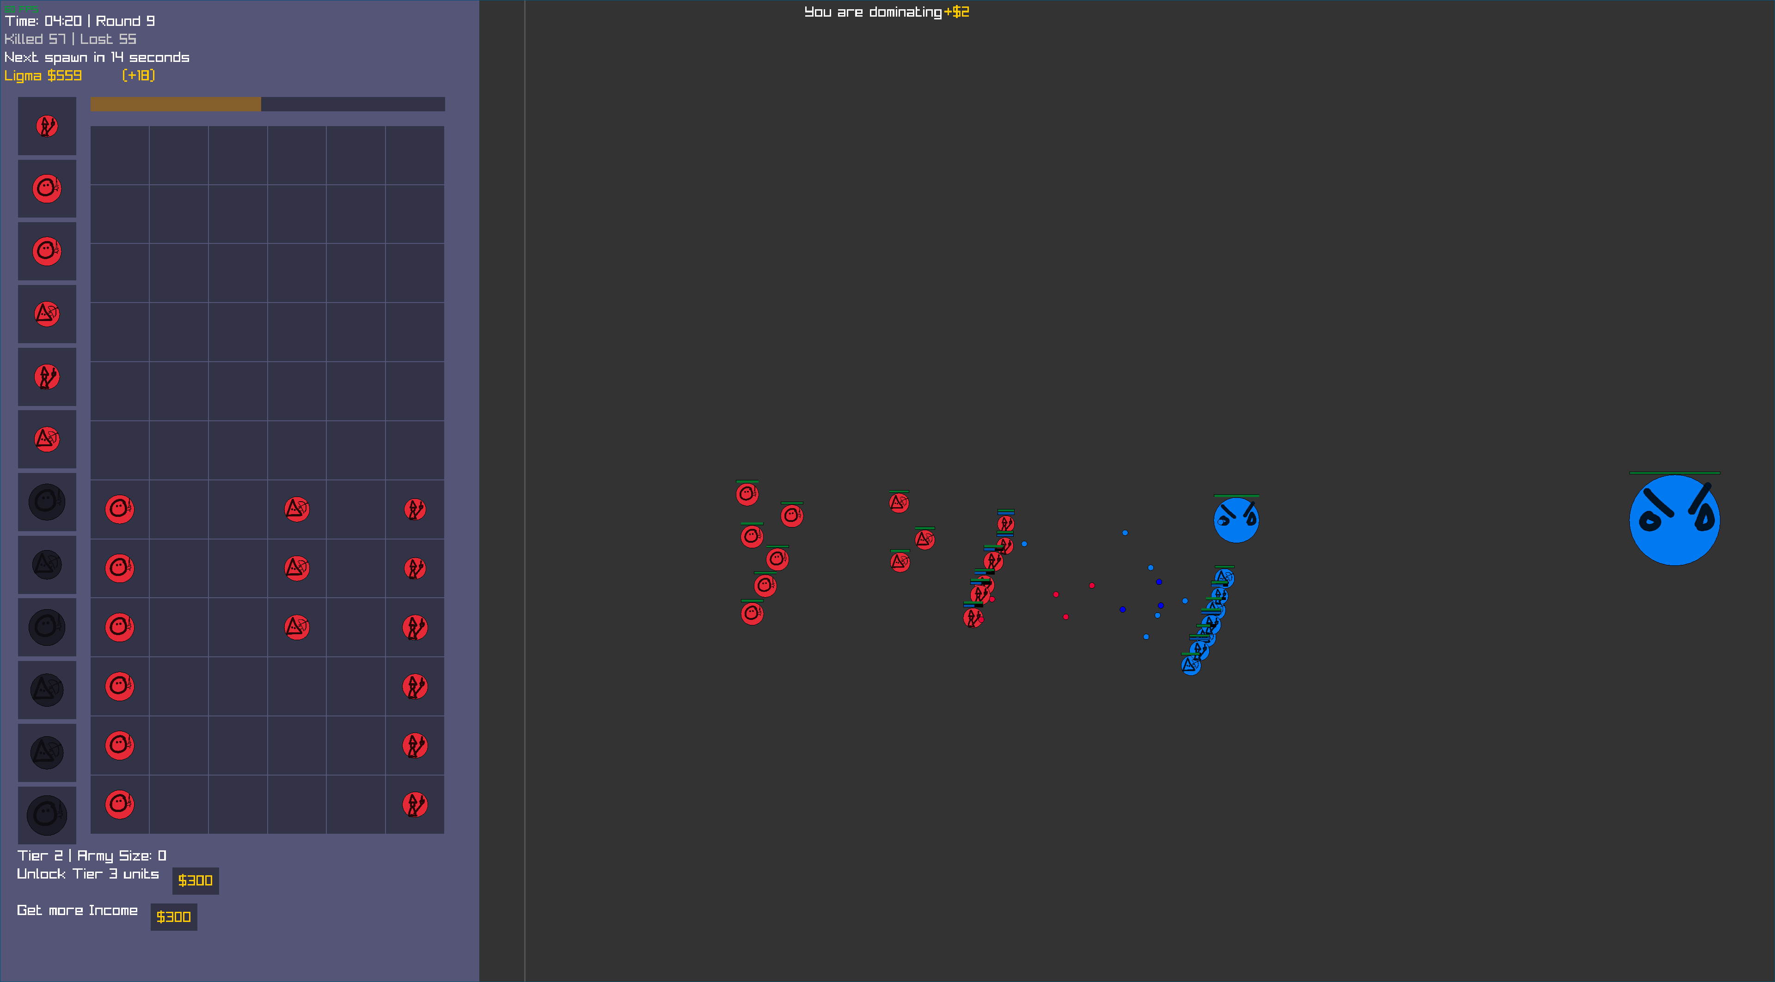Click the top-left swordsman in placement grid
Image resolution: width=1775 pixels, height=982 pixels.
(119, 509)
